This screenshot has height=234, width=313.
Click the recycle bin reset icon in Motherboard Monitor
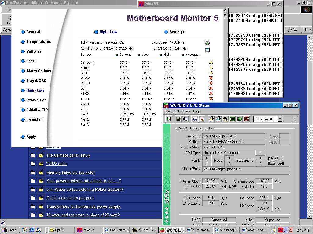208,43
